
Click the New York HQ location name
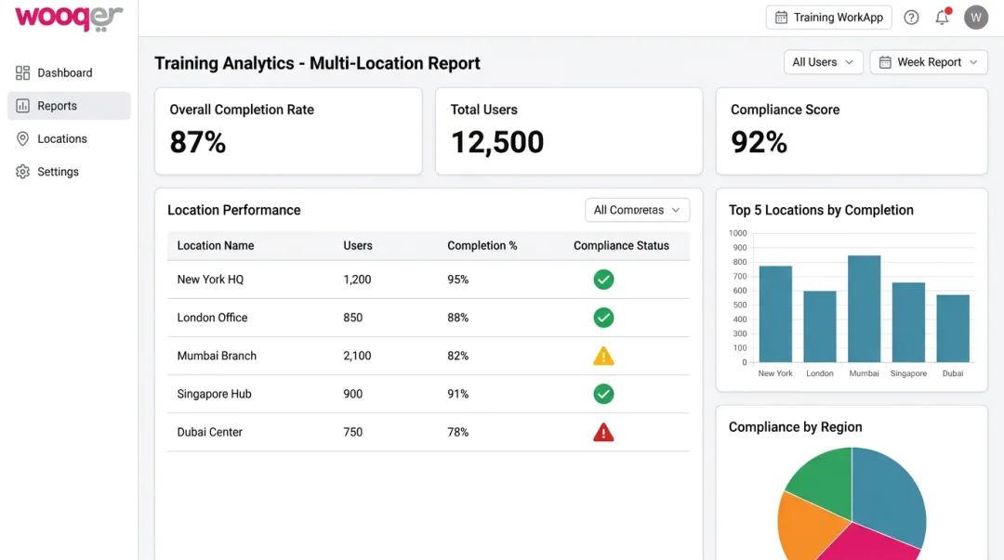[x=210, y=280]
